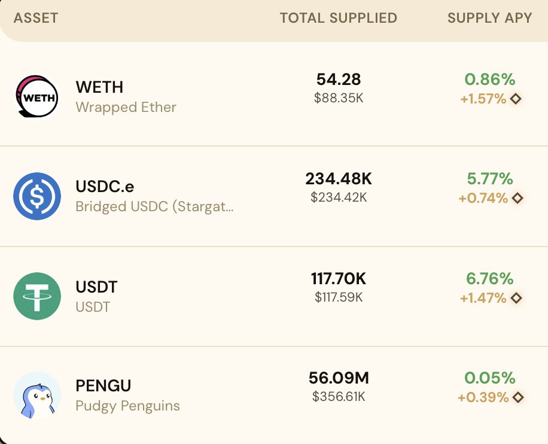Click the 6.76% USDT supply APY

(489, 279)
